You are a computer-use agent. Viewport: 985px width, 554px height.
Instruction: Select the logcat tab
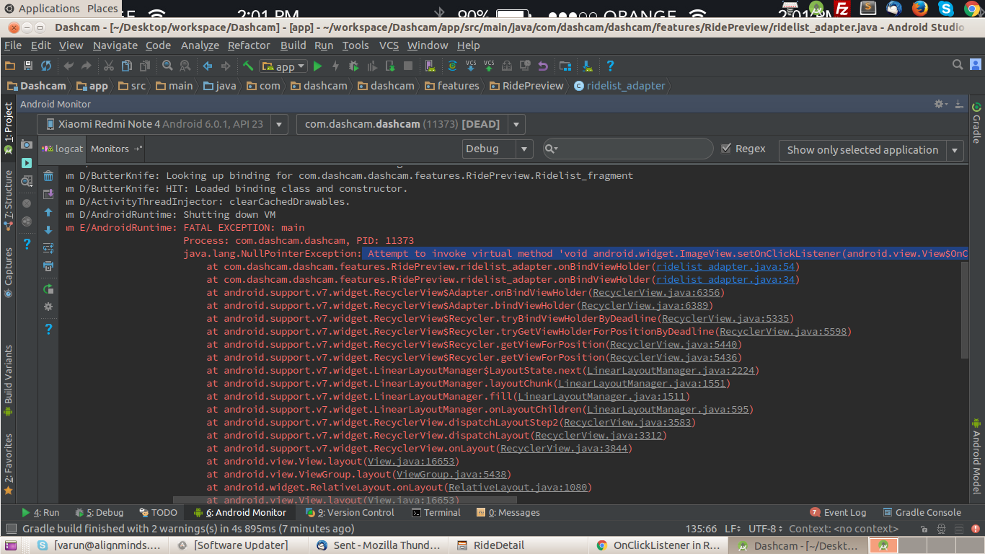[x=63, y=149]
